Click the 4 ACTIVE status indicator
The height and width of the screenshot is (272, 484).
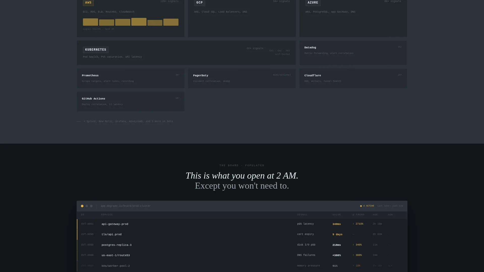pos(367,206)
